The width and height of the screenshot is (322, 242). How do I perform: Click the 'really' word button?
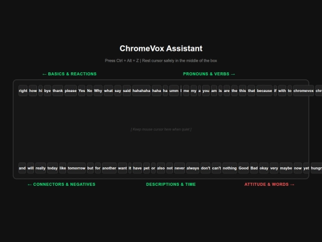(41, 168)
